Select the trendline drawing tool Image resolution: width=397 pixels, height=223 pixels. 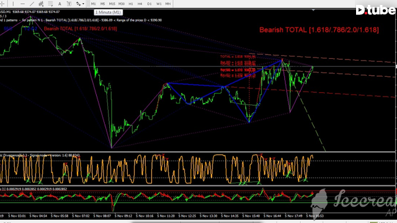(32, 4)
